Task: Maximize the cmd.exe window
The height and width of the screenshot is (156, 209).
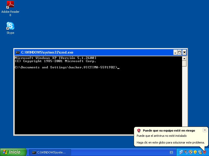Action: coord(180,53)
